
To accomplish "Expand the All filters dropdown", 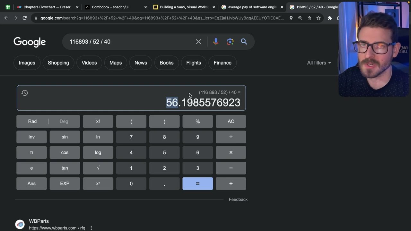I will coord(319,63).
